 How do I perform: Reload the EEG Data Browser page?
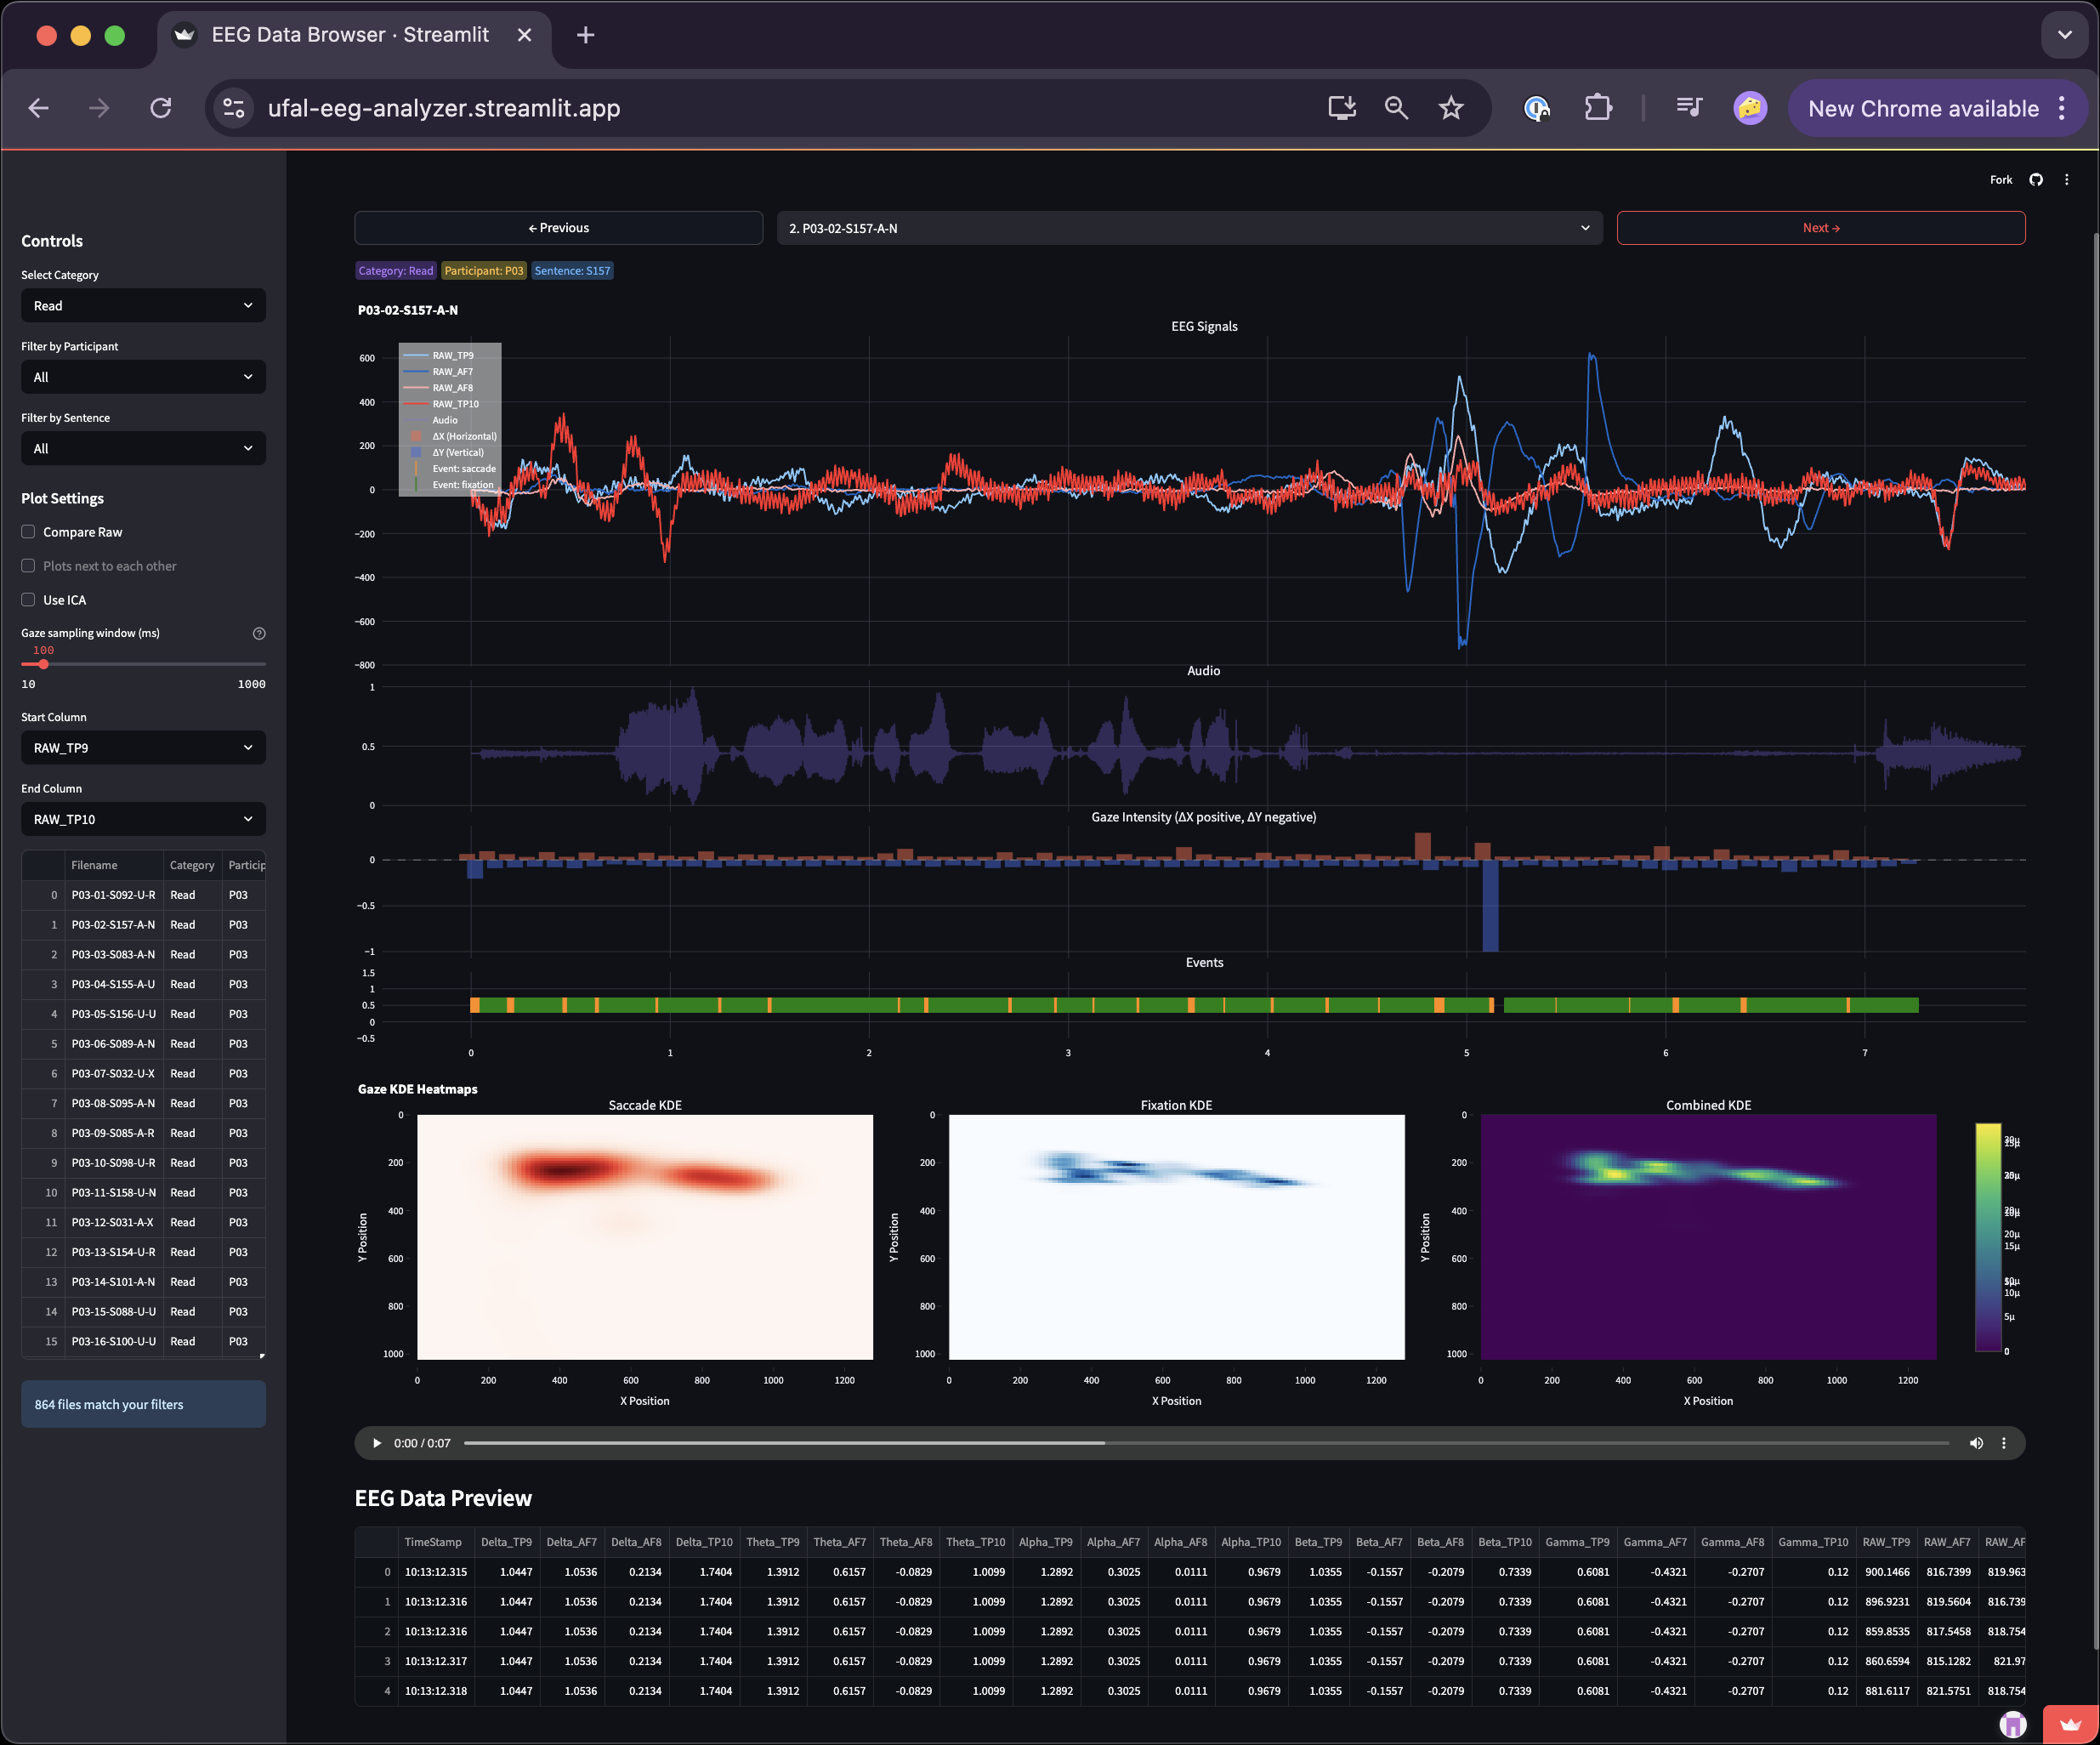coord(161,108)
